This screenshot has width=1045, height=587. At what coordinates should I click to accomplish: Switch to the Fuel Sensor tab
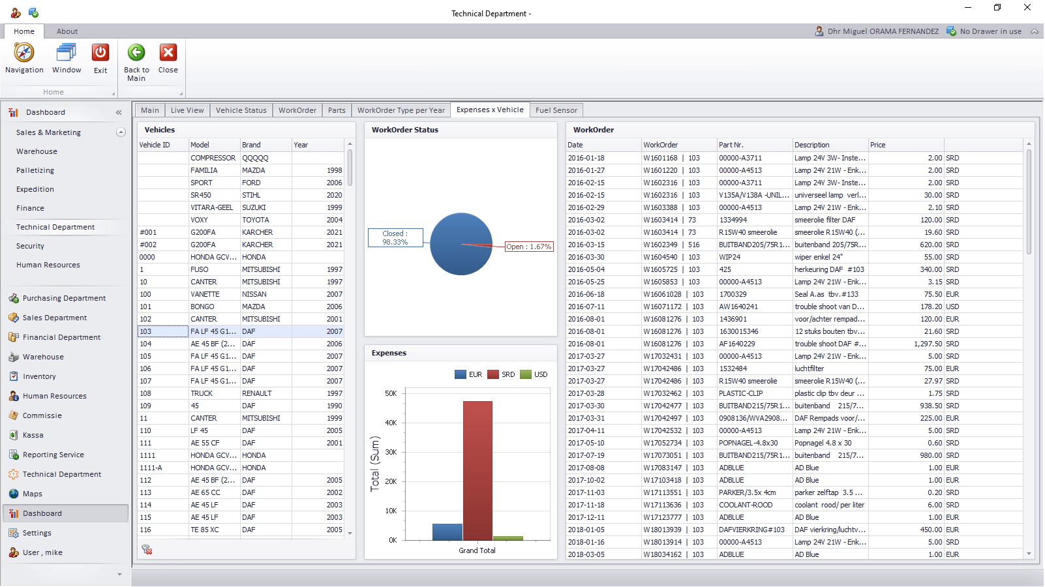pos(556,110)
